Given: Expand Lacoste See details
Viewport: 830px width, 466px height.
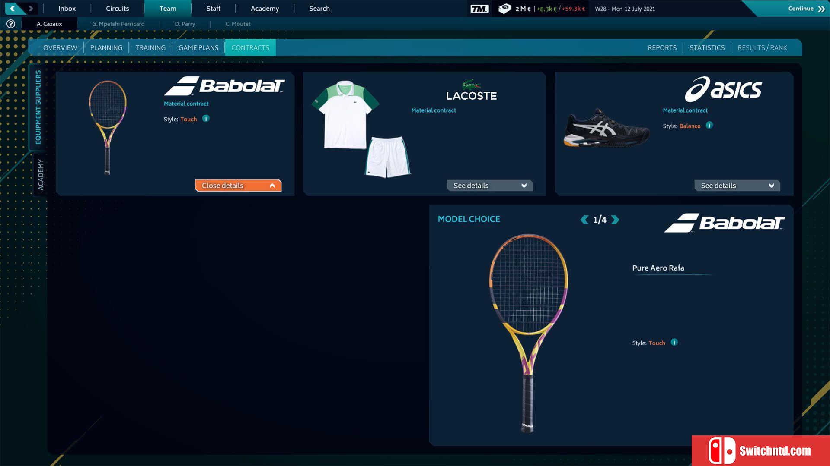Looking at the screenshot, I should (490, 185).
